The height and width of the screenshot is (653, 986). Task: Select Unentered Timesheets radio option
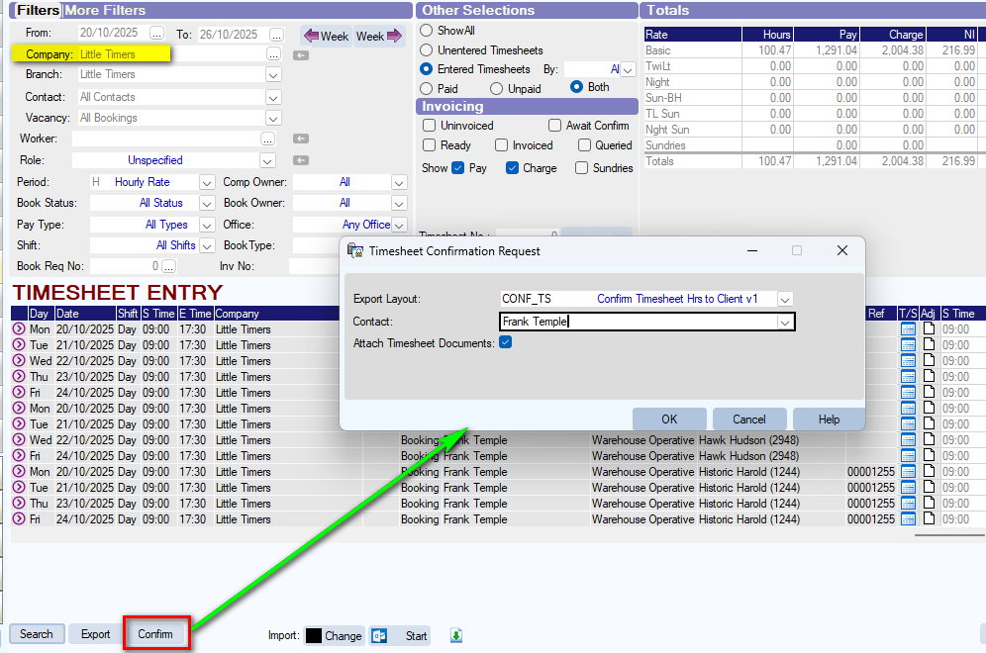click(x=427, y=49)
